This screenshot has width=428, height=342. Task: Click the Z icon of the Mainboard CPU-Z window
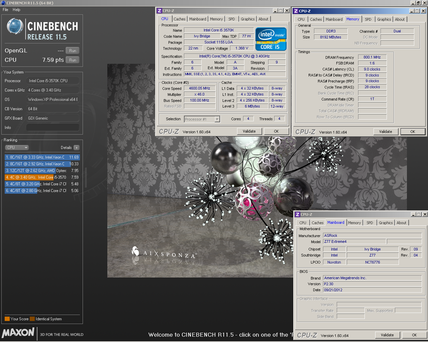pyautogui.click(x=298, y=214)
